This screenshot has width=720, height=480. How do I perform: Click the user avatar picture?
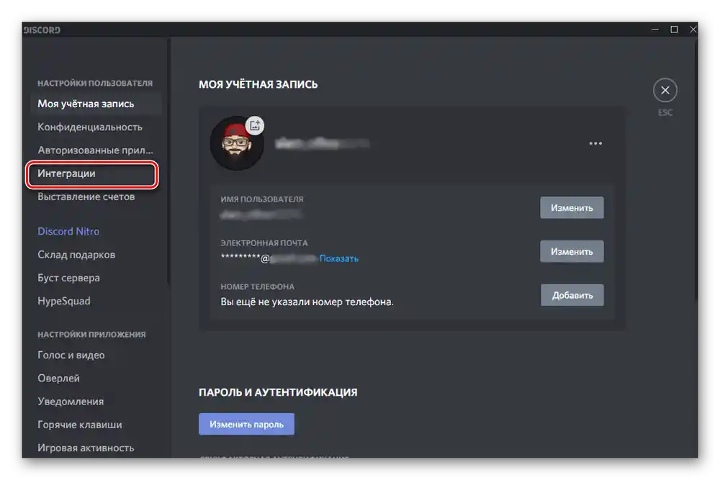(237, 143)
